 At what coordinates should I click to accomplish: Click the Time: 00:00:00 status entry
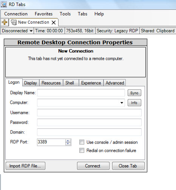[49, 31]
